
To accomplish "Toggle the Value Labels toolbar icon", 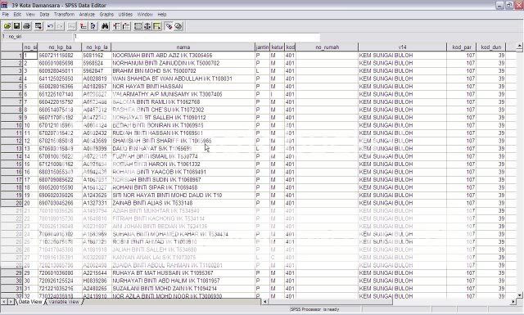I will [x=169, y=26].
